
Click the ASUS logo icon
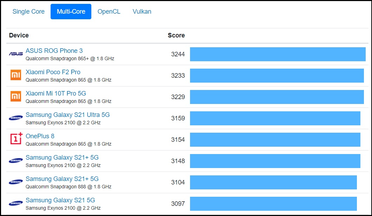[16, 54]
